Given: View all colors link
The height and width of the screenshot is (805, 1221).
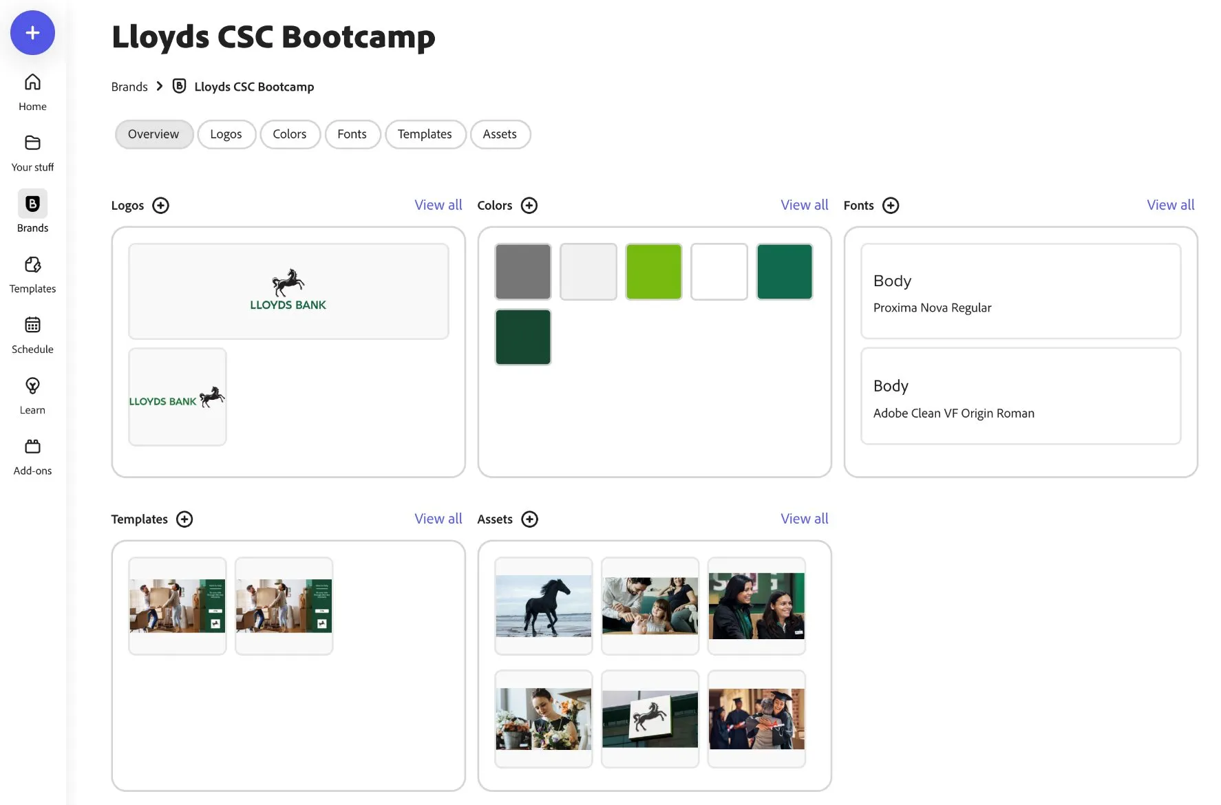Looking at the screenshot, I should coord(805,205).
